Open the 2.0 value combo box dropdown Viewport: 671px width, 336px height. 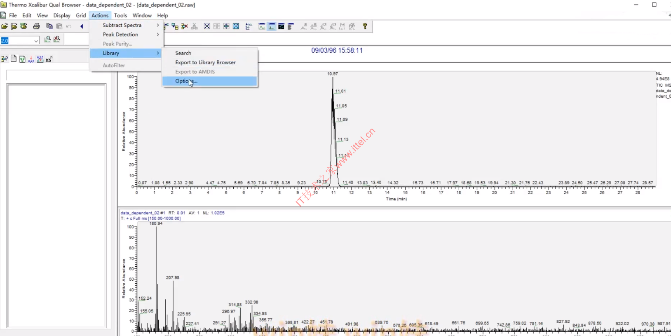(36, 40)
